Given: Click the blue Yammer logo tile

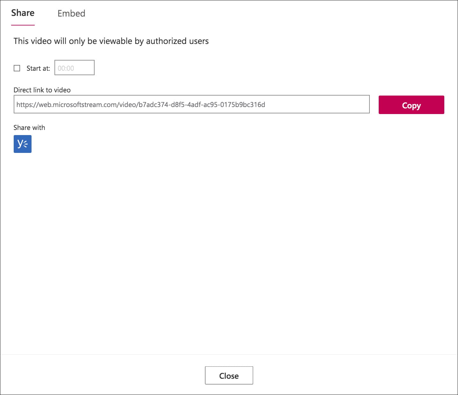Looking at the screenshot, I should 23,144.
